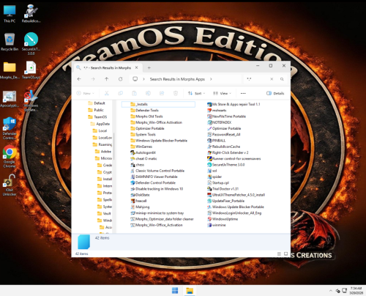Clear the search box text
The width and height of the screenshot is (366, 296).
[272, 79]
